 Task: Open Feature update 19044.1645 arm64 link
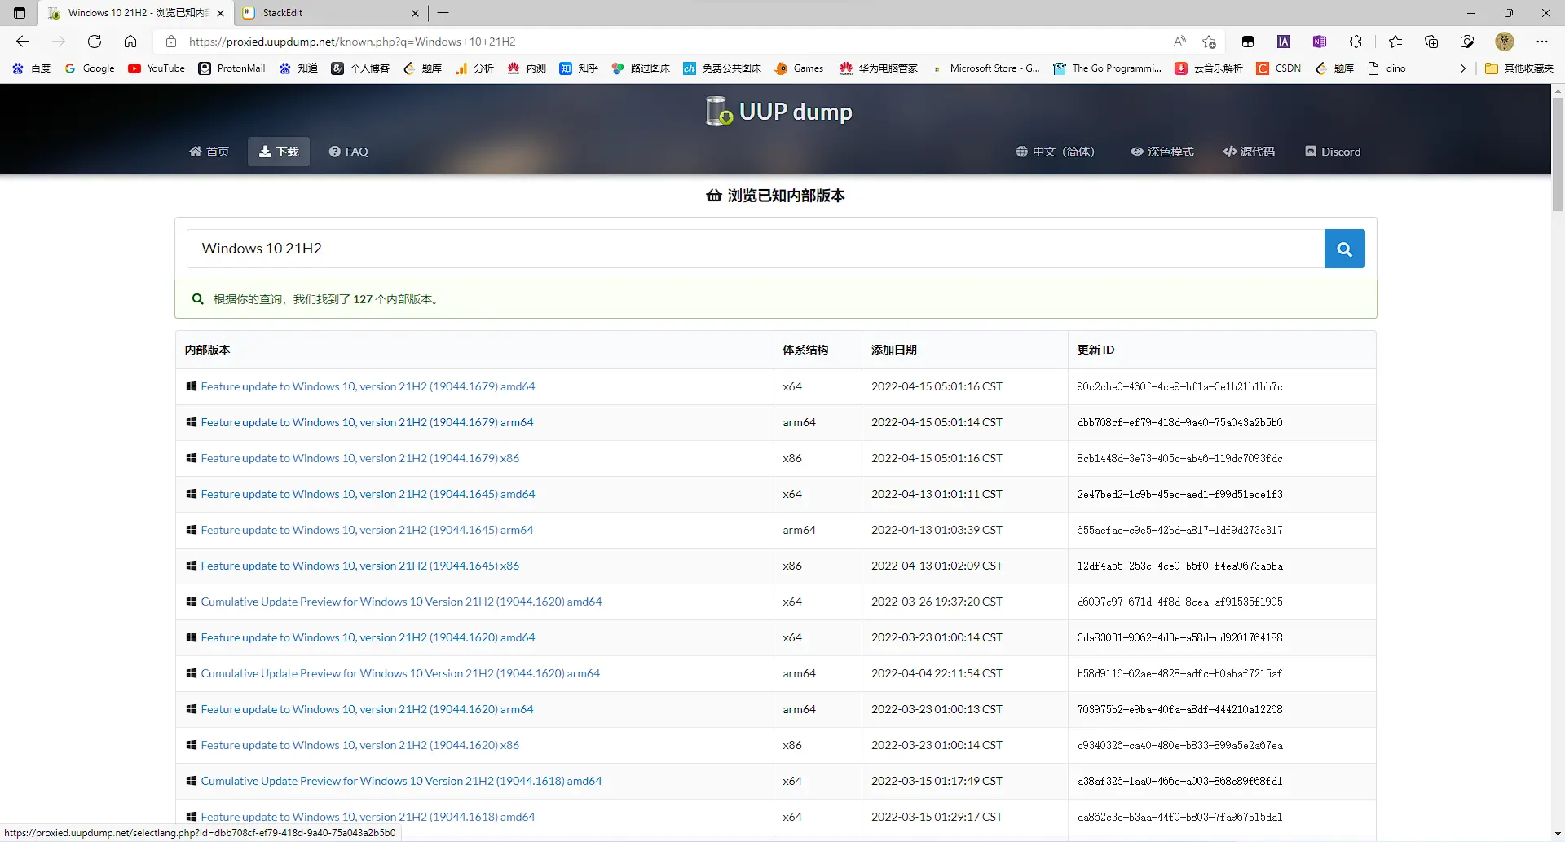[x=367, y=530]
